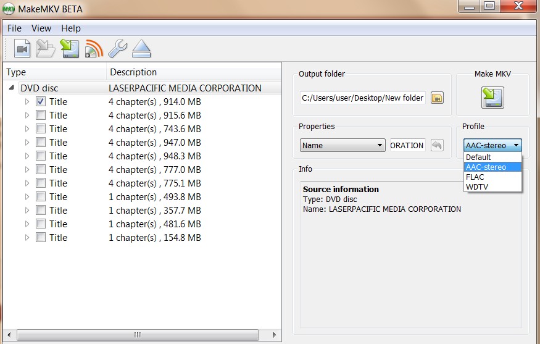The height and width of the screenshot is (344, 540).
Task: Click the scrollbar right arrow
Action: coord(275,335)
